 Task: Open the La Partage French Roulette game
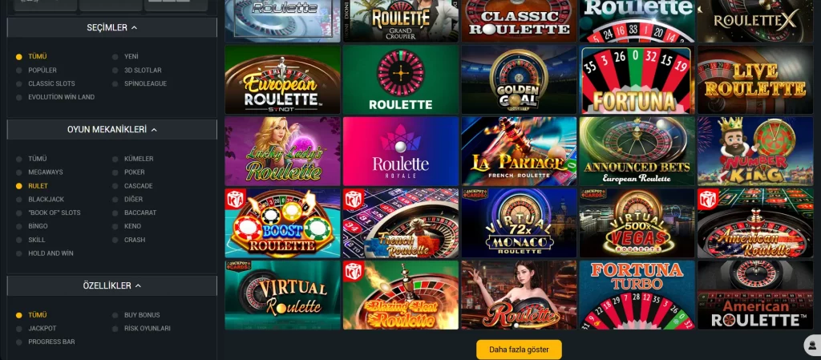pyautogui.click(x=519, y=152)
